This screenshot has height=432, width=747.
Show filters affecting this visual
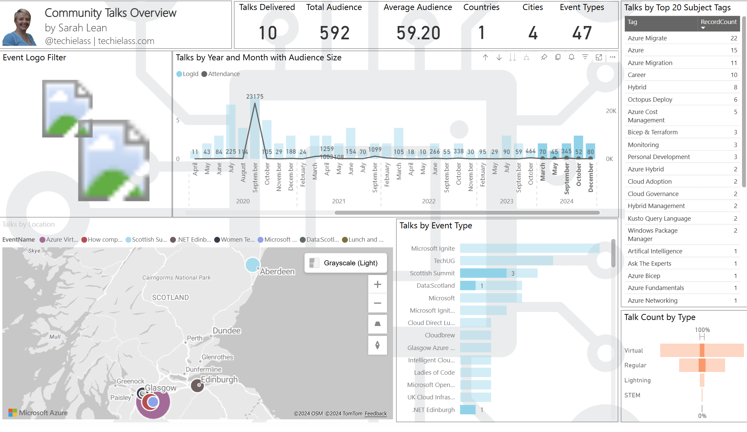tap(585, 57)
